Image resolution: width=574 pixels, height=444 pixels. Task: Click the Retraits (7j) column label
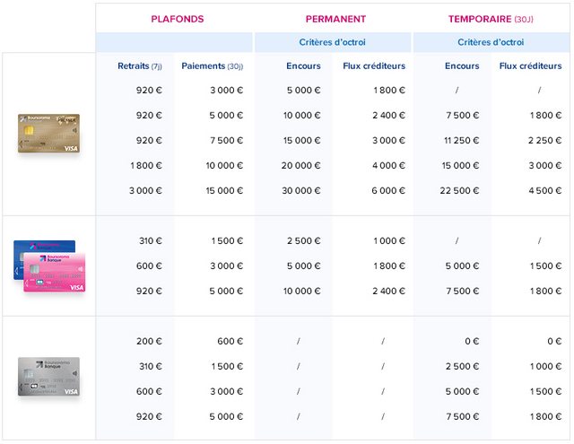tap(139, 65)
